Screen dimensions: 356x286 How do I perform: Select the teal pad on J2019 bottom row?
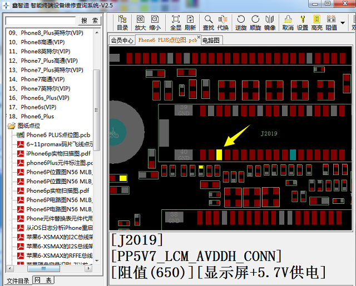[x=293, y=155]
